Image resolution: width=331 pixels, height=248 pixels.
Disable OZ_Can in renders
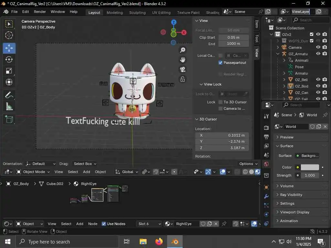325,92
